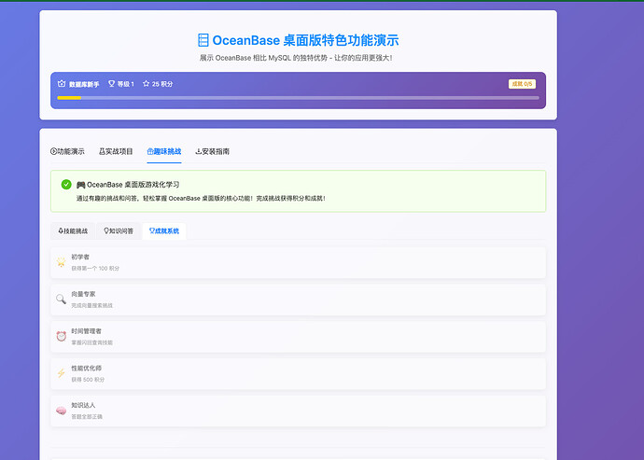This screenshot has width=644, height=460.
Task: Select the 成就系统 sub-tab
Action: click(x=164, y=230)
